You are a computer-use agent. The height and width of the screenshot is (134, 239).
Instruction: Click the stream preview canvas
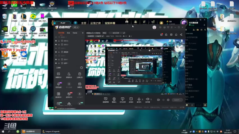135,67
